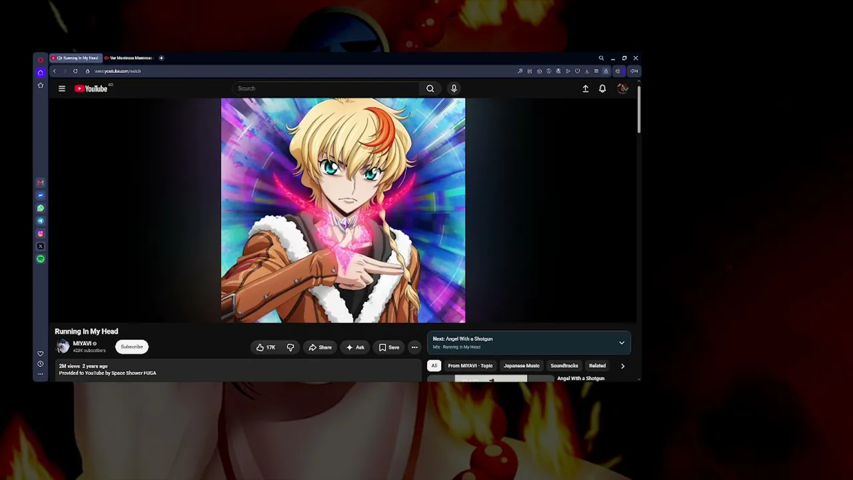Like the video with thumbs up
853x480 pixels.
point(265,347)
